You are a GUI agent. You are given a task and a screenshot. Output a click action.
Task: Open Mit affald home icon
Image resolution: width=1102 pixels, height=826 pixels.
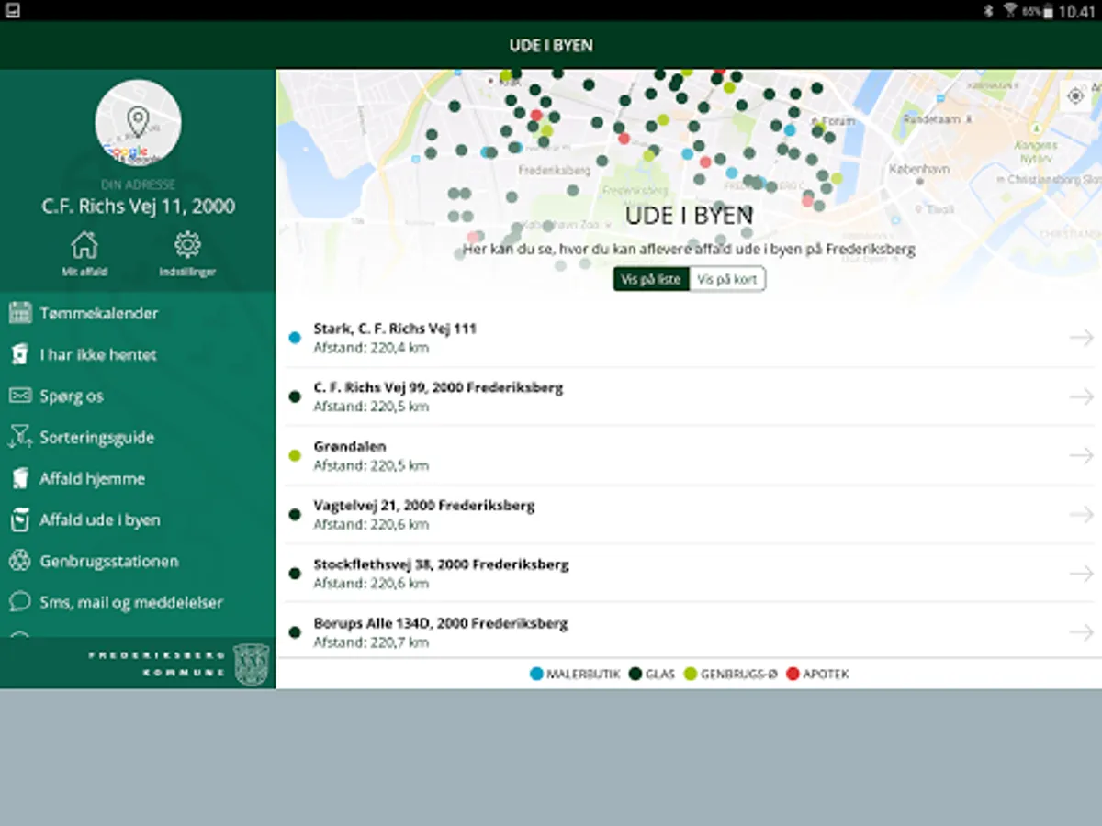point(84,245)
